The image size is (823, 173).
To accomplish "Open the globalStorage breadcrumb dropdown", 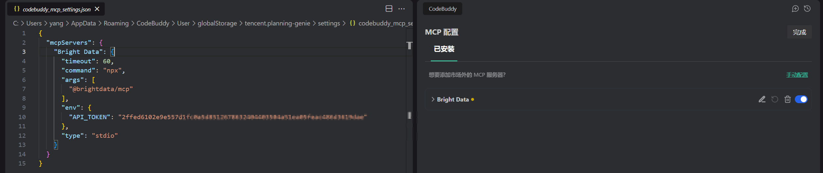I will pyautogui.click(x=217, y=24).
